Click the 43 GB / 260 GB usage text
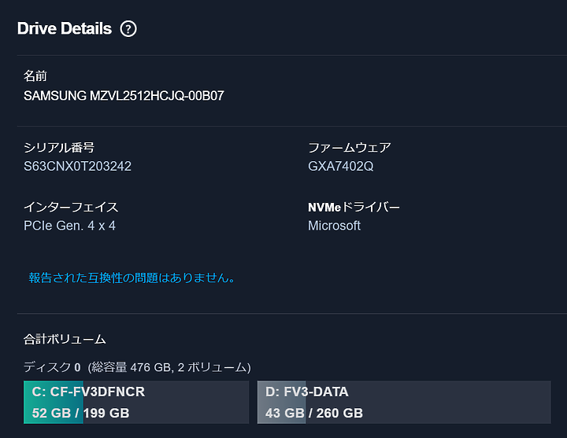This screenshot has width=567, height=438. pos(314,413)
